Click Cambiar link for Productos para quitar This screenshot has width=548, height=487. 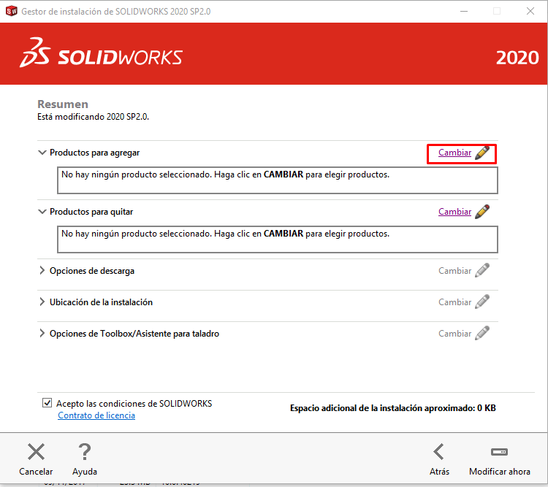pyautogui.click(x=454, y=212)
